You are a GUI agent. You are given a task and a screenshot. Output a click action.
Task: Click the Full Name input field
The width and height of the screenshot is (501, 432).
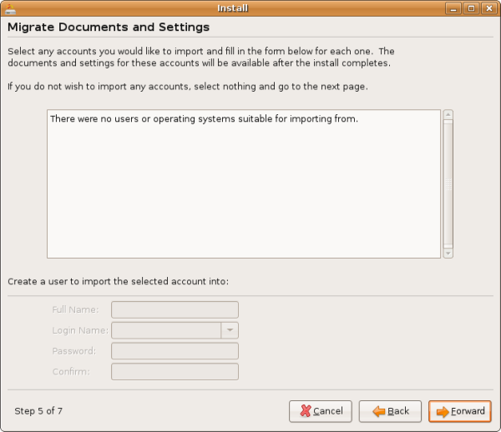click(x=175, y=309)
